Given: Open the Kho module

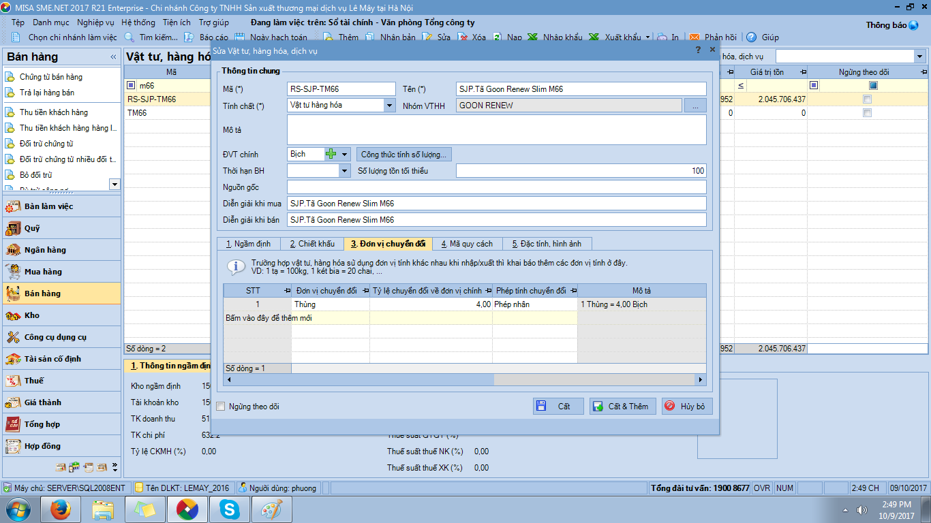Looking at the screenshot, I should click(61, 315).
